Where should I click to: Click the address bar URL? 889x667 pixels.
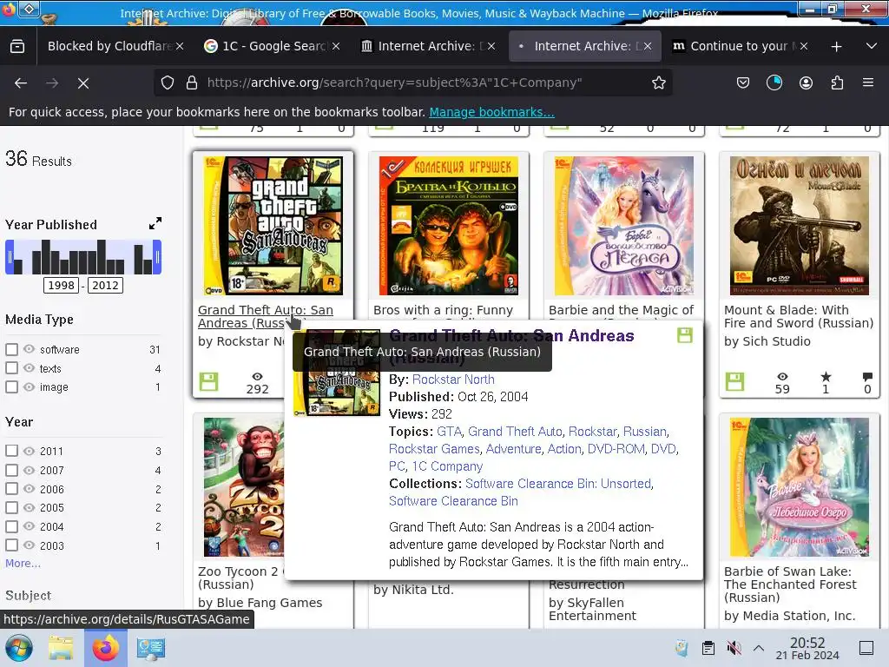(395, 83)
